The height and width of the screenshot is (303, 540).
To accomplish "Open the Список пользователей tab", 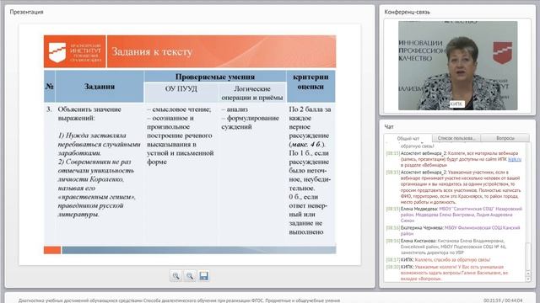I will click(456, 138).
